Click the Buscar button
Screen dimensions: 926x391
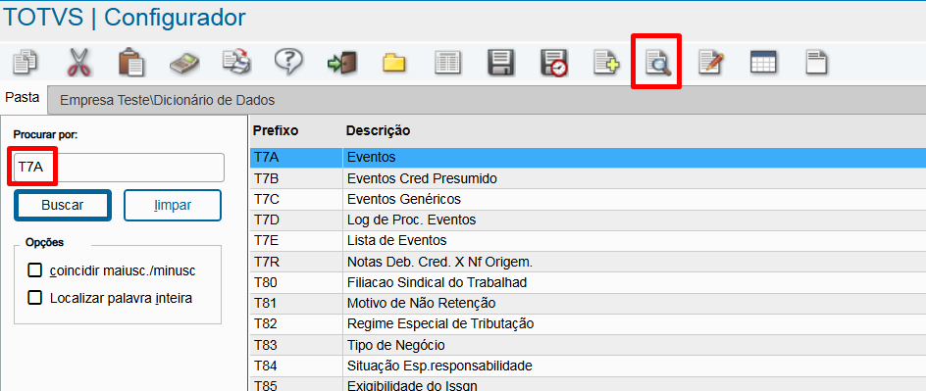(x=63, y=205)
